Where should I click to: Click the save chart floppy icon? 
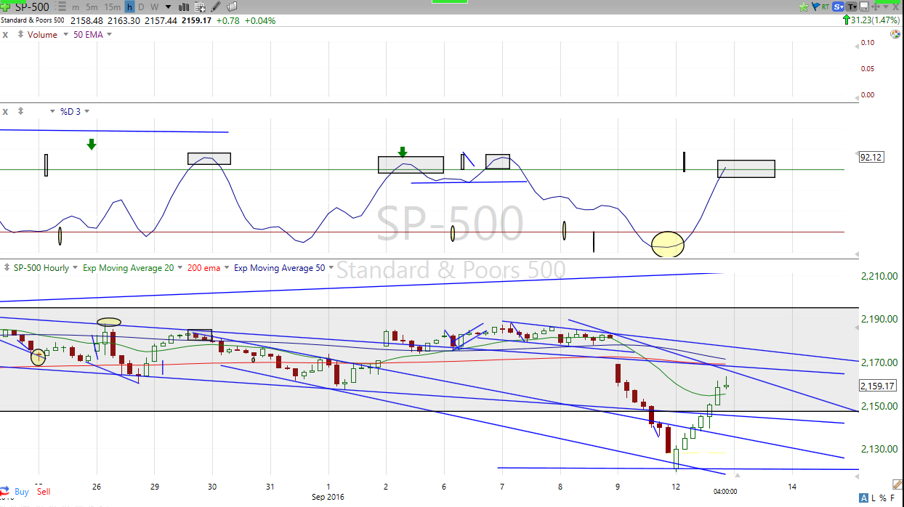(864, 7)
